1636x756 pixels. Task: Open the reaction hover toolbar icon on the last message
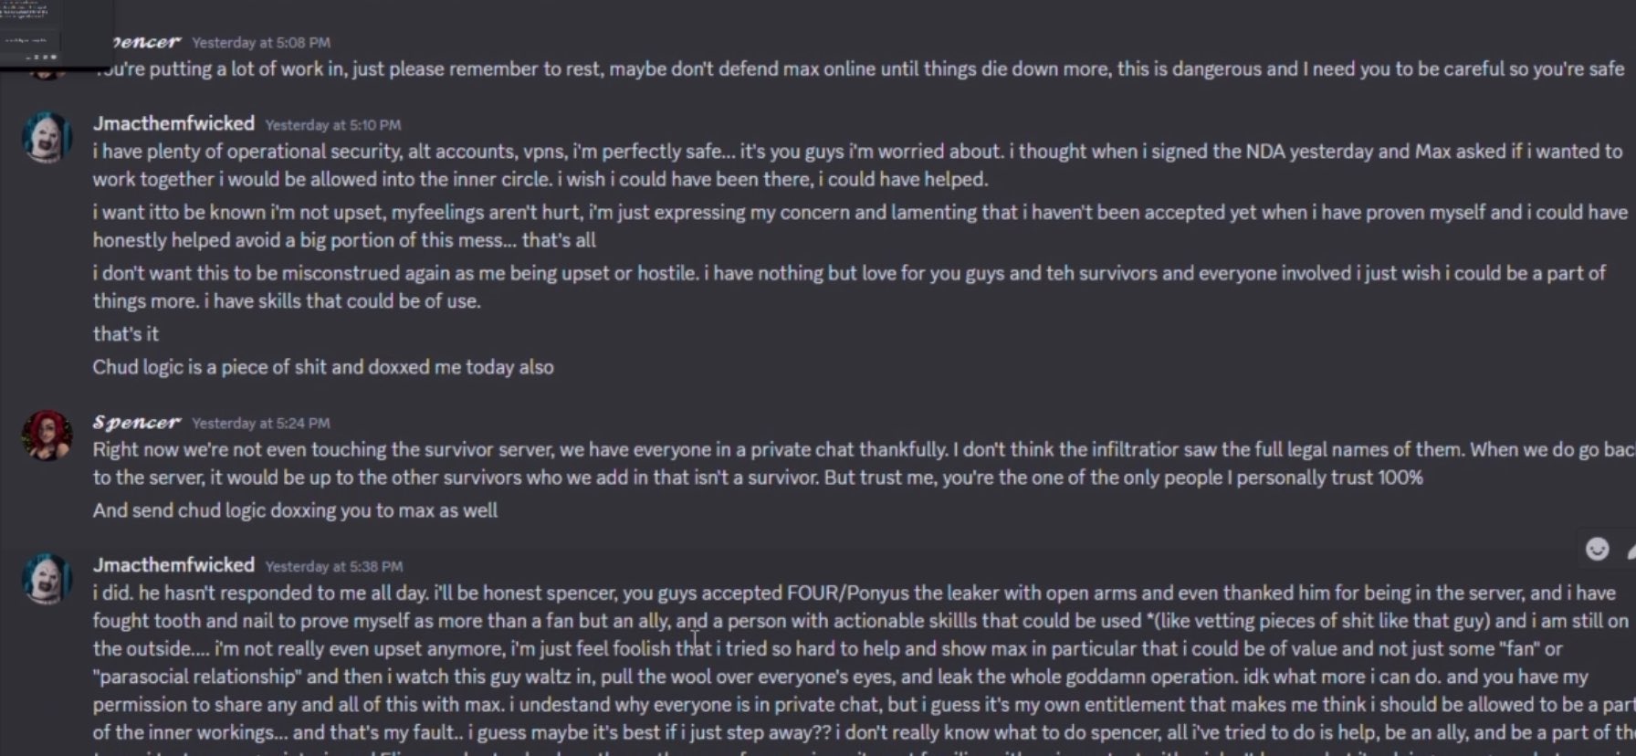(1596, 550)
